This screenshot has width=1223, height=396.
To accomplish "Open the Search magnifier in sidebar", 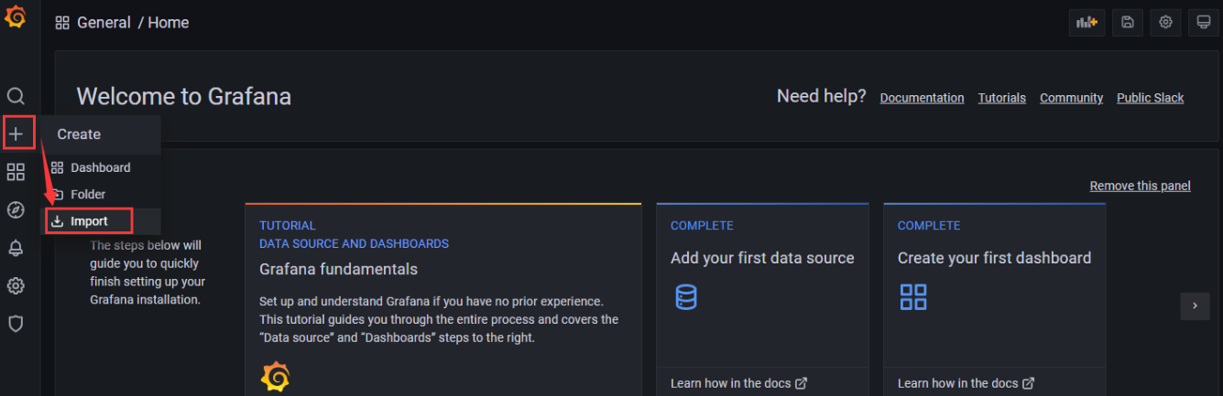I will pos(16,96).
